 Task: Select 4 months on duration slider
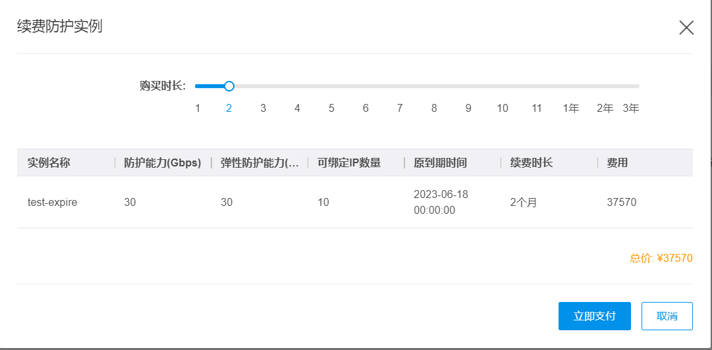[297, 108]
